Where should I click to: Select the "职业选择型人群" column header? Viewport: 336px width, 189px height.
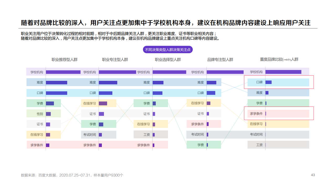pyautogui.click(x=167, y=60)
